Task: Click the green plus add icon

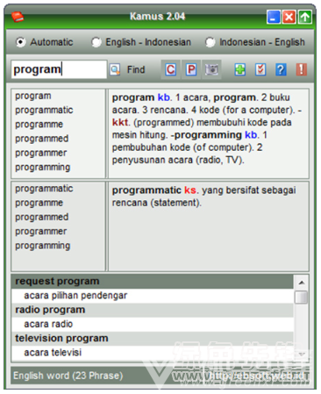Action: [x=240, y=69]
